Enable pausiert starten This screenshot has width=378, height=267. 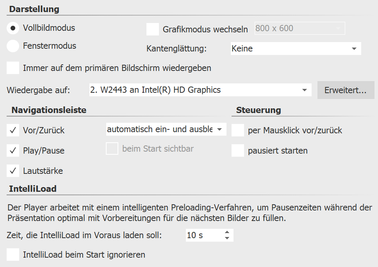click(x=238, y=151)
